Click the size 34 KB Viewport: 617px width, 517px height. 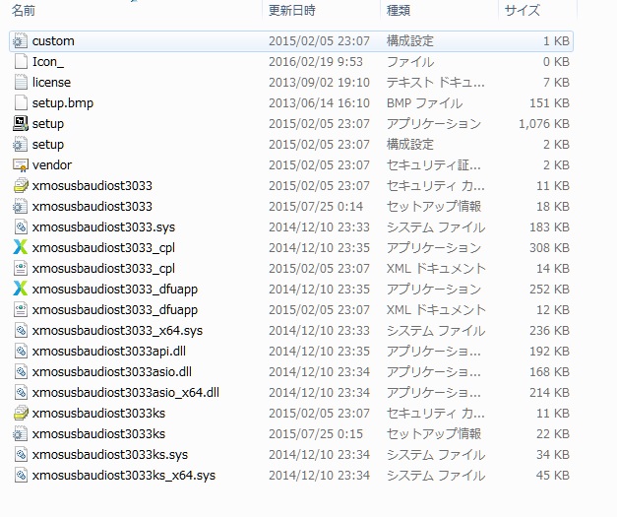pyautogui.click(x=553, y=454)
